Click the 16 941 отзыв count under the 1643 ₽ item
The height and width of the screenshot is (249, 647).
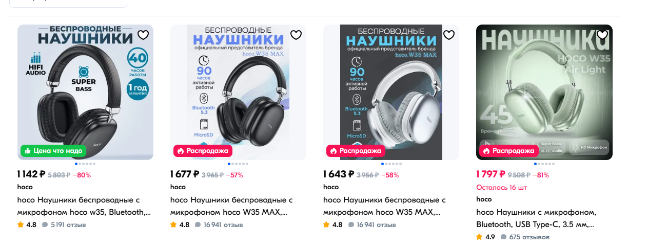[x=372, y=224]
